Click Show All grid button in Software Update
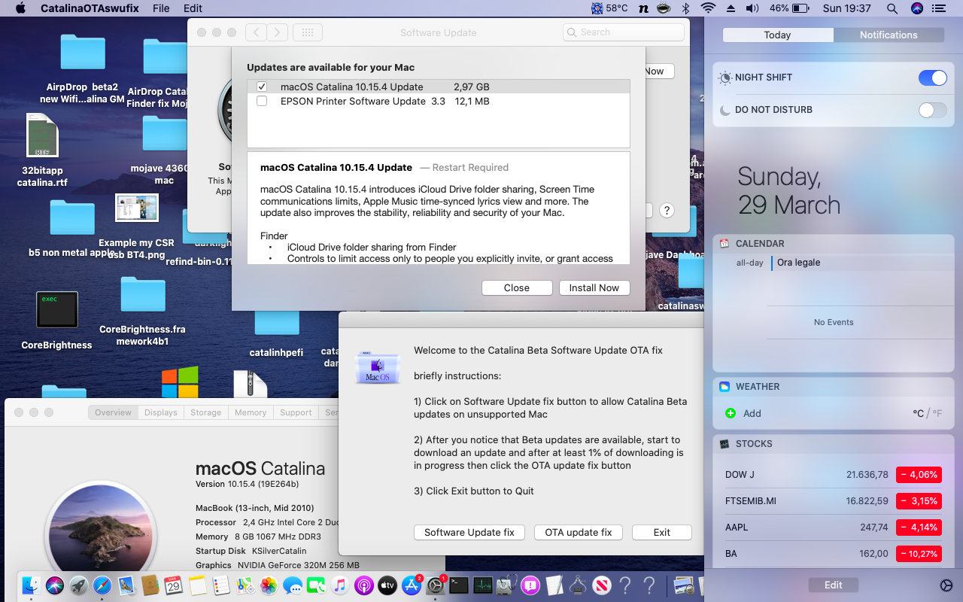The height and width of the screenshot is (602, 963). click(x=307, y=32)
